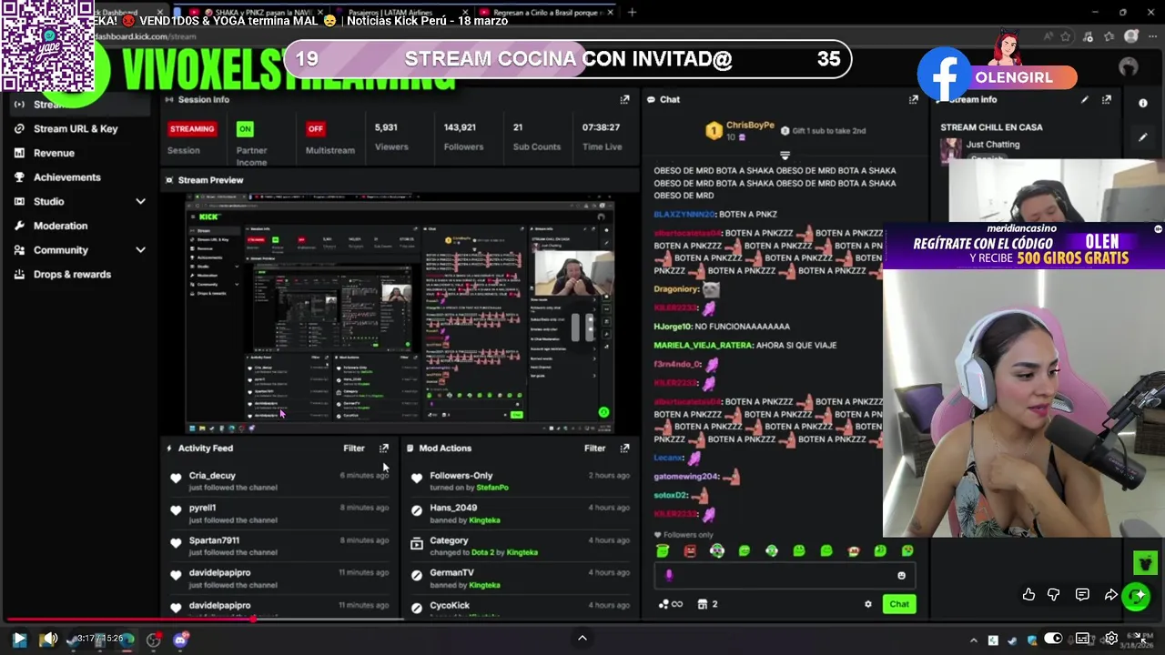Open Kingteka link under Hans_2049 ban
The width and height of the screenshot is (1165, 655).
(x=484, y=520)
